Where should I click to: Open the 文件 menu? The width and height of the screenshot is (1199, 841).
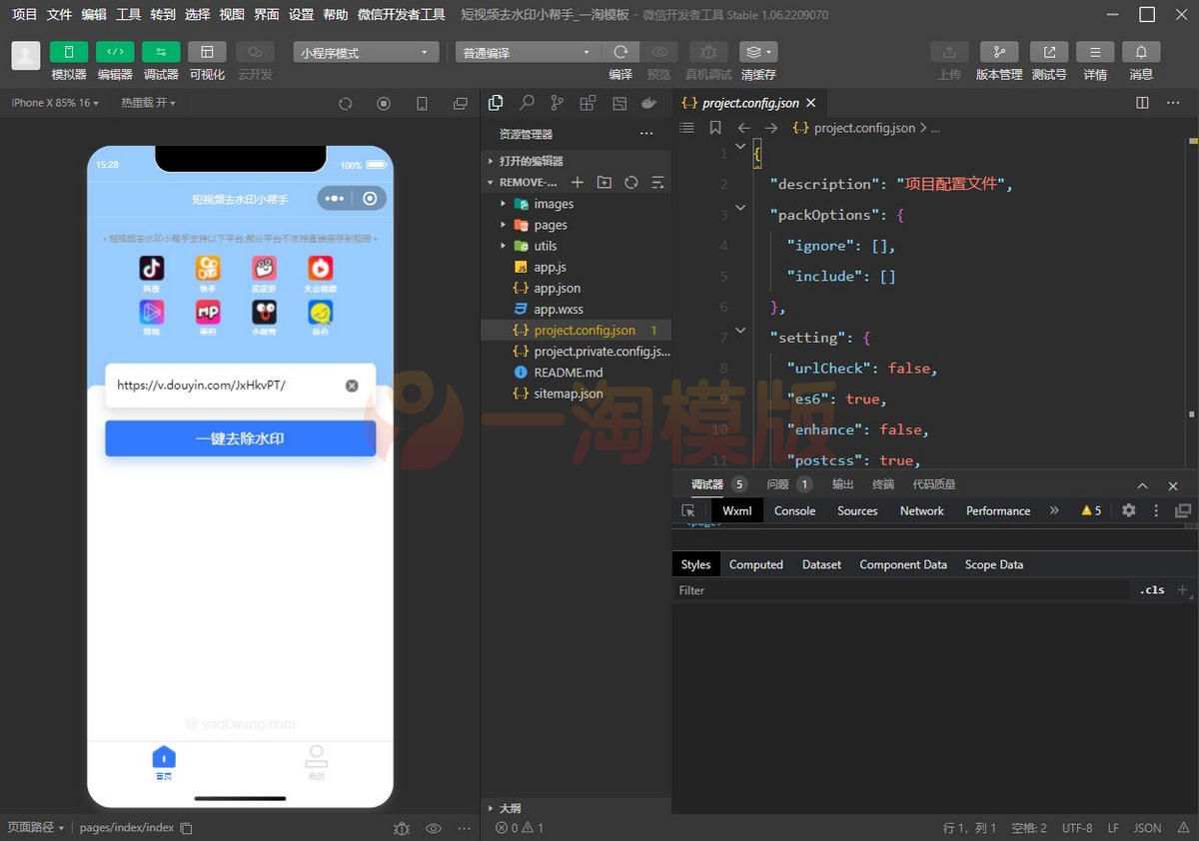tap(59, 15)
